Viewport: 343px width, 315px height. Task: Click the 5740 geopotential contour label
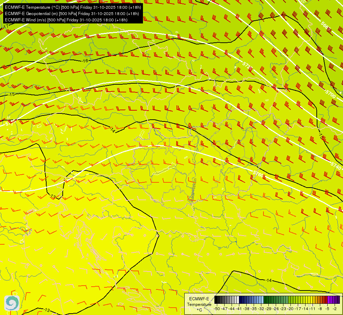click(336, 166)
